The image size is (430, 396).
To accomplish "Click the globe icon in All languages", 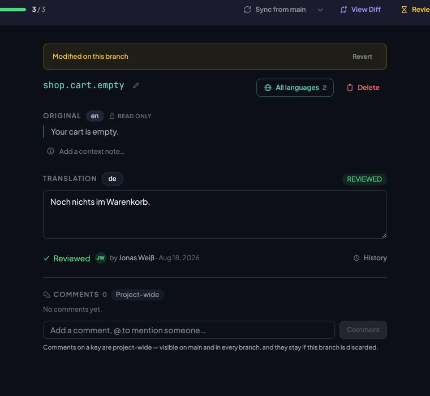I will (x=268, y=88).
